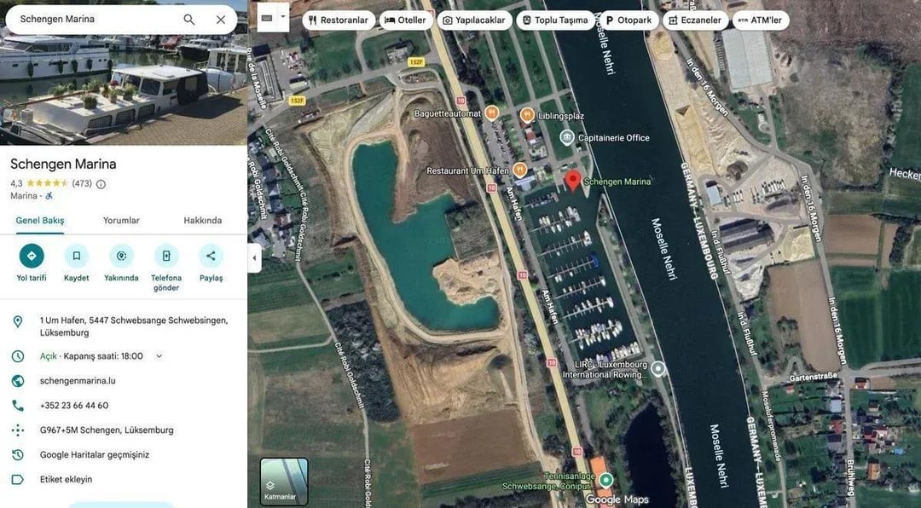This screenshot has width=921, height=508.
Task: Save place with Kaydet icon
Action: (76, 256)
